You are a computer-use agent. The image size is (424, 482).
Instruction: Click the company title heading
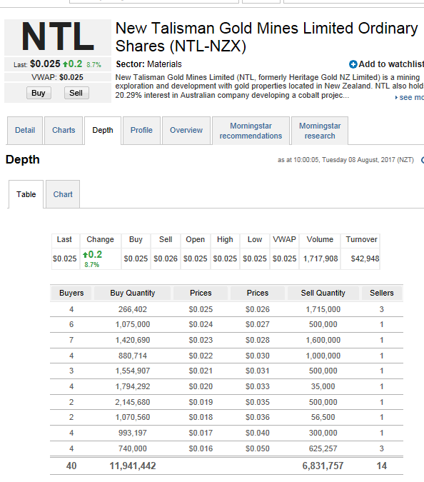tap(266, 37)
